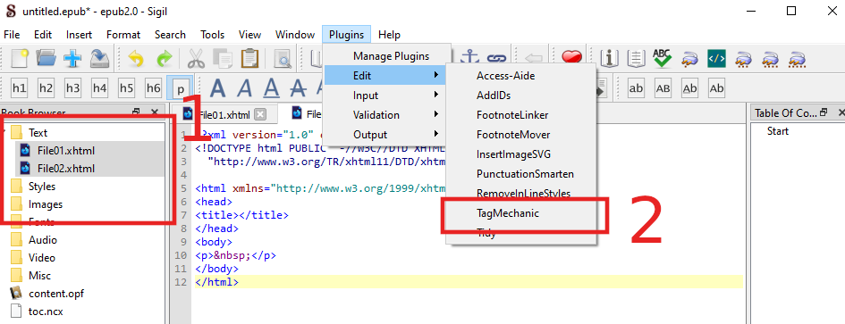Screen dimensions: 845x324
Task: Undock the Table Of Contents panel
Action: [x=823, y=112]
